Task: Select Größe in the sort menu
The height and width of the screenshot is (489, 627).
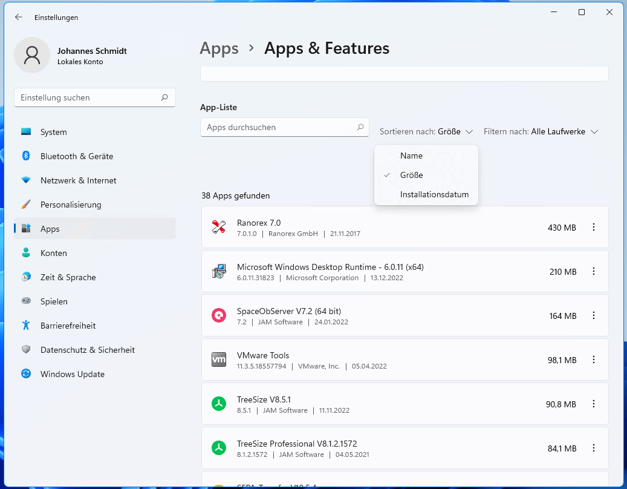Action: [426, 176]
